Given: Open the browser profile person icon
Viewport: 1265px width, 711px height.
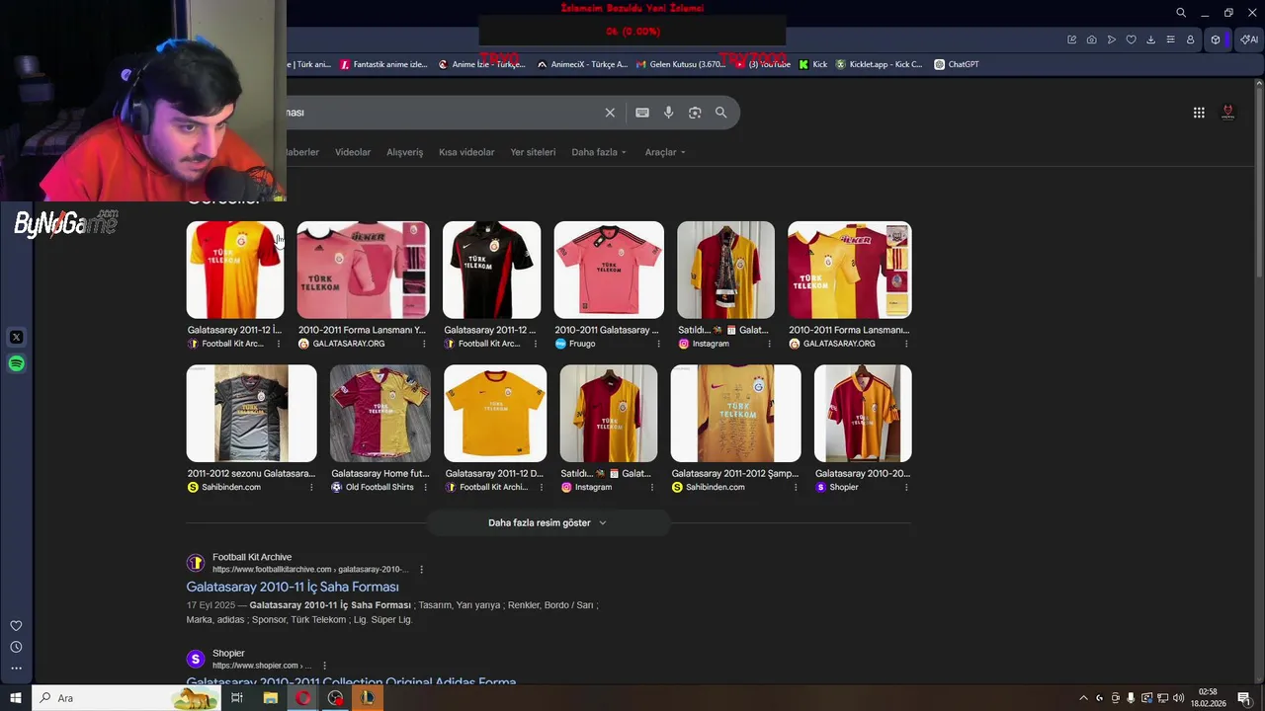Looking at the screenshot, I should point(1191,39).
